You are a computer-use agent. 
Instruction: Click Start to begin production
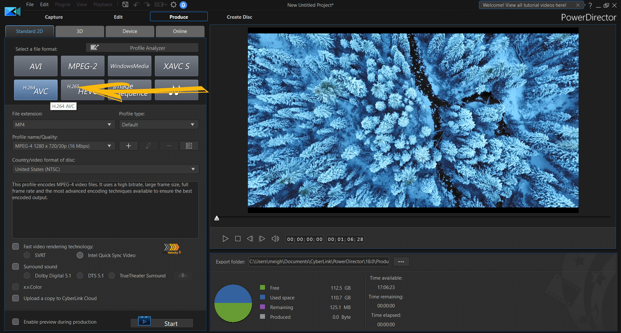[x=162, y=323]
